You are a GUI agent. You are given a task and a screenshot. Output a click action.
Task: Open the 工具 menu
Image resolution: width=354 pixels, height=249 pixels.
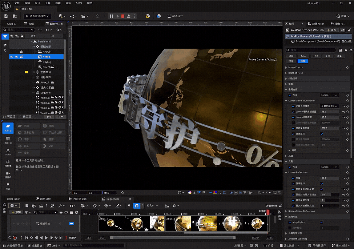coord(48,3)
